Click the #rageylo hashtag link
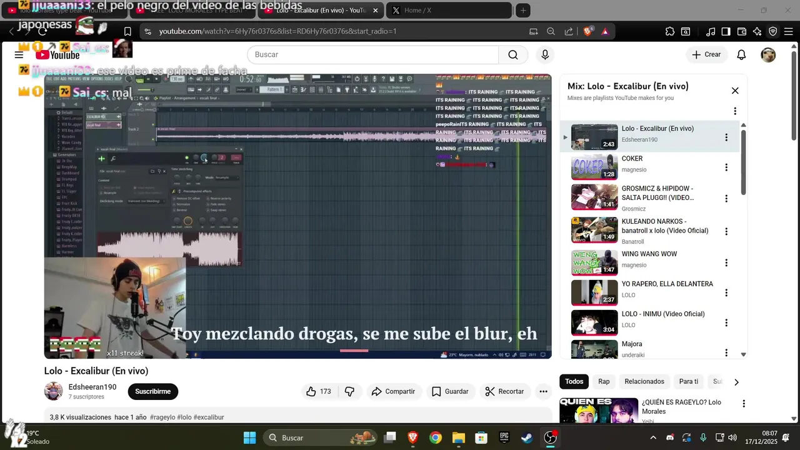Image resolution: width=800 pixels, height=450 pixels. (x=162, y=417)
